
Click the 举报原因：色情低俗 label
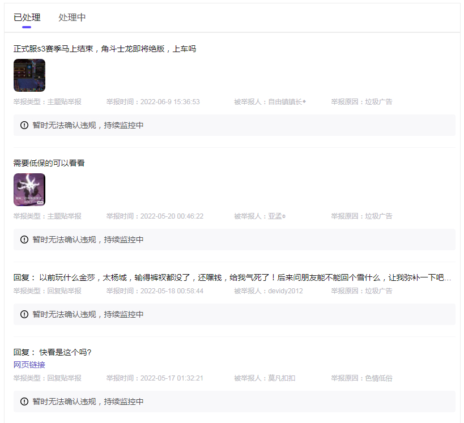[361, 378]
